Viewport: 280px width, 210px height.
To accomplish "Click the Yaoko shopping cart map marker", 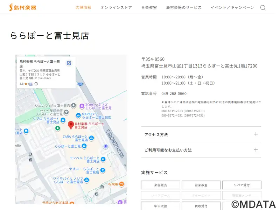I will (x=103, y=170).
